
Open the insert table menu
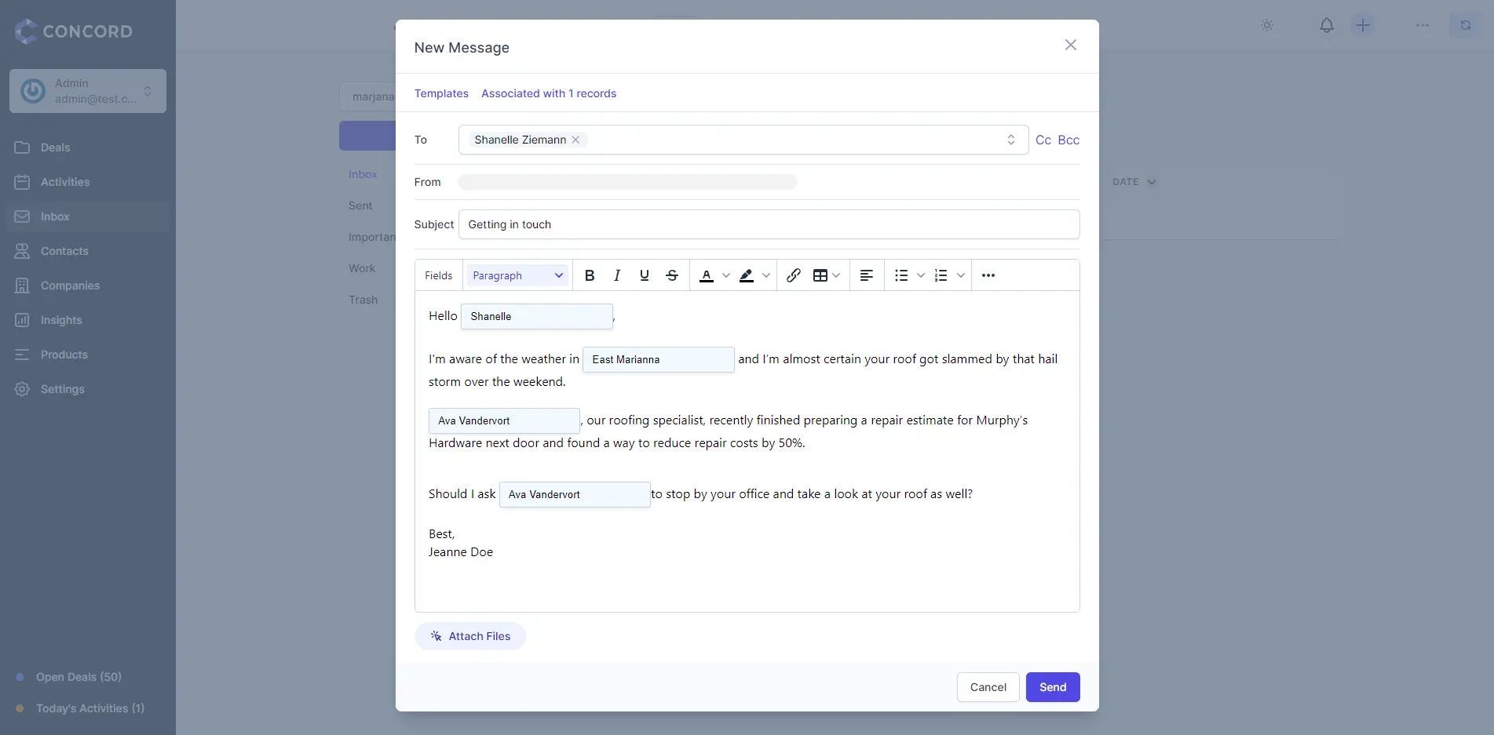(x=826, y=275)
